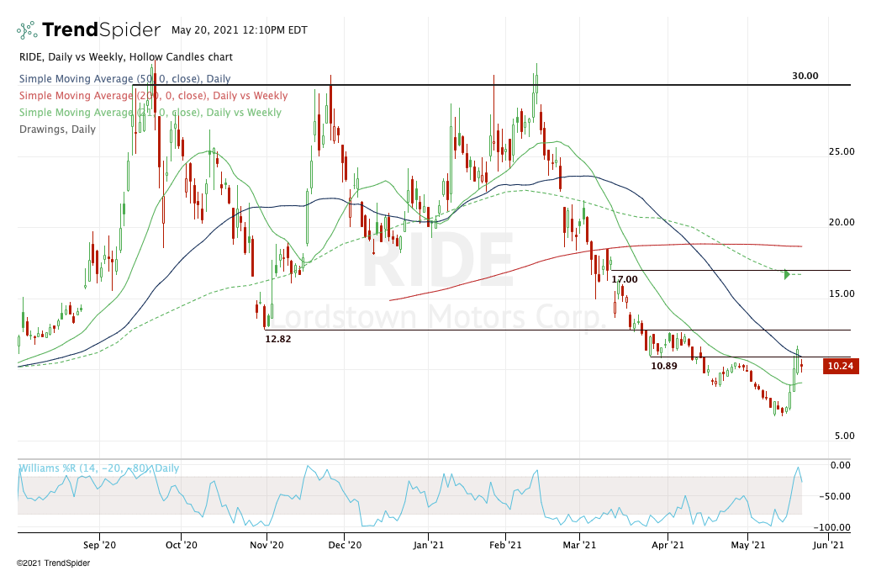The height and width of the screenshot is (571, 876).
Task: Click the 25.00 price axis label
Action: pyautogui.click(x=842, y=151)
